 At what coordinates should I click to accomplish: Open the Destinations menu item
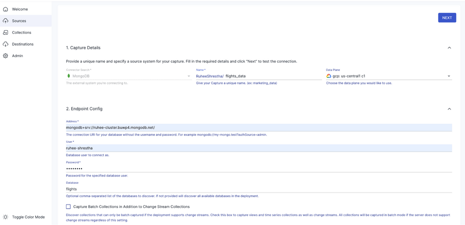click(23, 44)
